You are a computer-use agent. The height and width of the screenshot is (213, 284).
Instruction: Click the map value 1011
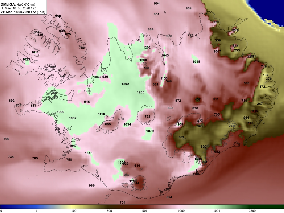tap(35, 52)
